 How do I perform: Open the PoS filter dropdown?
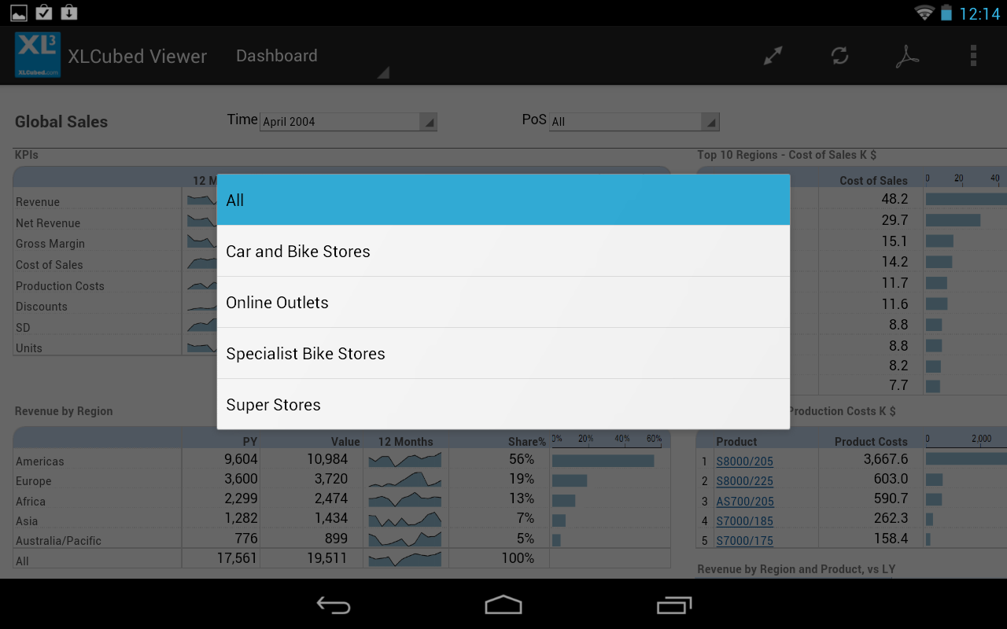pyautogui.click(x=634, y=121)
